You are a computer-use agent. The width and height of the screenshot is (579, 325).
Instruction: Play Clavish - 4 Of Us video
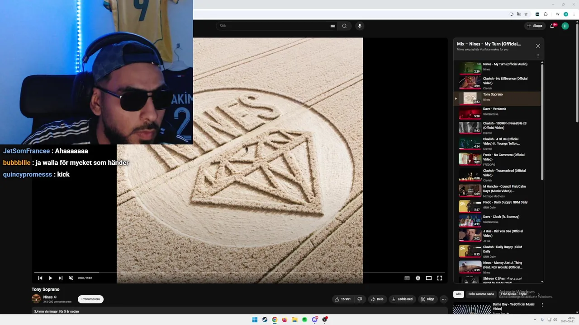click(497, 144)
